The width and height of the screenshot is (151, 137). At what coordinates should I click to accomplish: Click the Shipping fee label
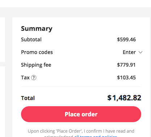(36, 65)
